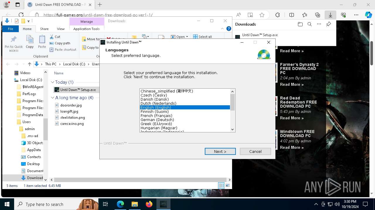Click language list scroll-up arrow
The image size is (375, 210).
tap(233, 92)
